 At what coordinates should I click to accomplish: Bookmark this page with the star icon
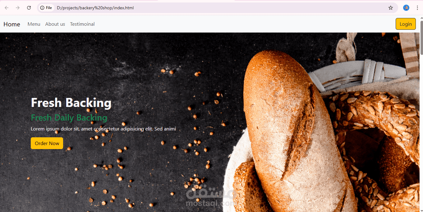pyautogui.click(x=391, y=8)
